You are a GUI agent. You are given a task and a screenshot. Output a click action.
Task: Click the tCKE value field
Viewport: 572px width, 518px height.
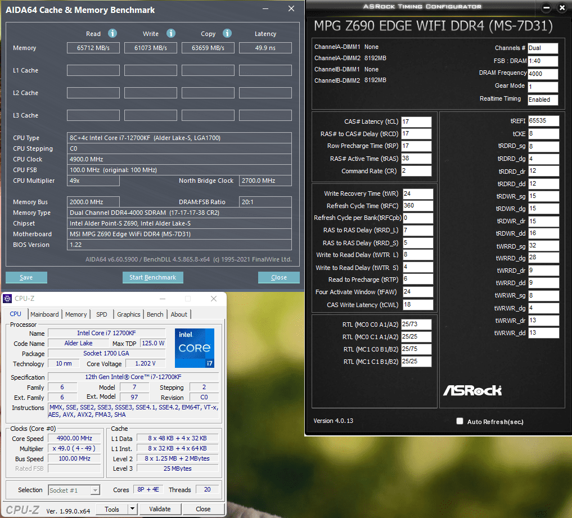pyautogui.click(x=543, y=134)
